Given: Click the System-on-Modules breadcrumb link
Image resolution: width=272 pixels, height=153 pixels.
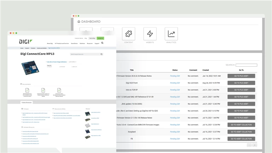Looking at the screenshot, I should pyautogui.click(x=42, y=48).
